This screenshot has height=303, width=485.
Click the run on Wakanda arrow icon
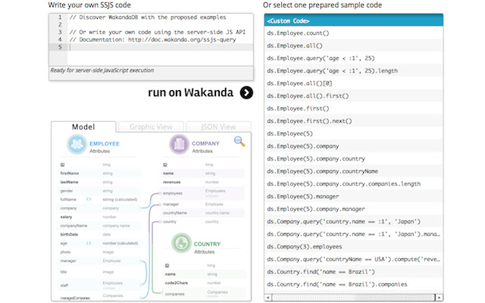point(246,92)
